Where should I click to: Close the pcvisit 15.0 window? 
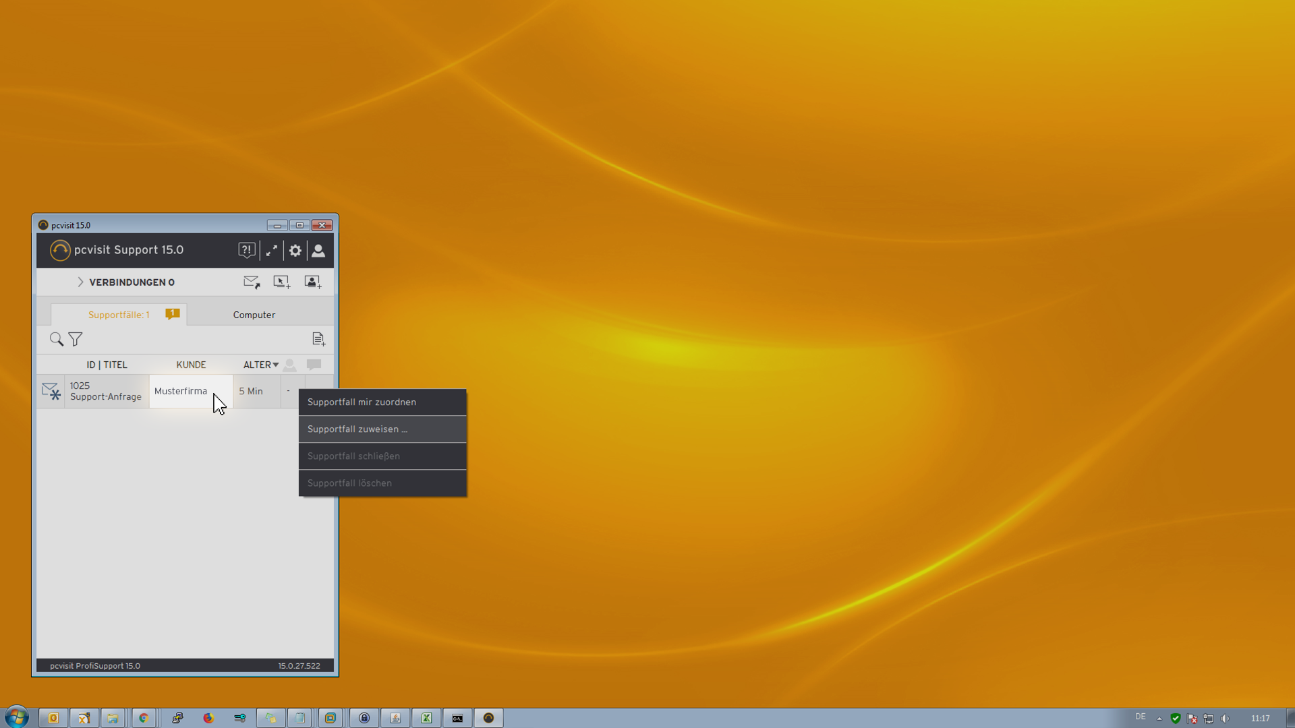[322, 225]
